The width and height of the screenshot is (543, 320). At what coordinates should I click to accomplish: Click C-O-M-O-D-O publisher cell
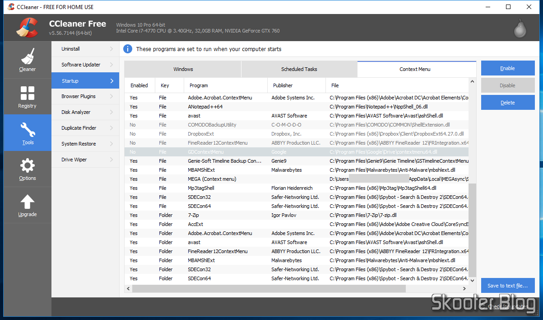coord(286,125)
